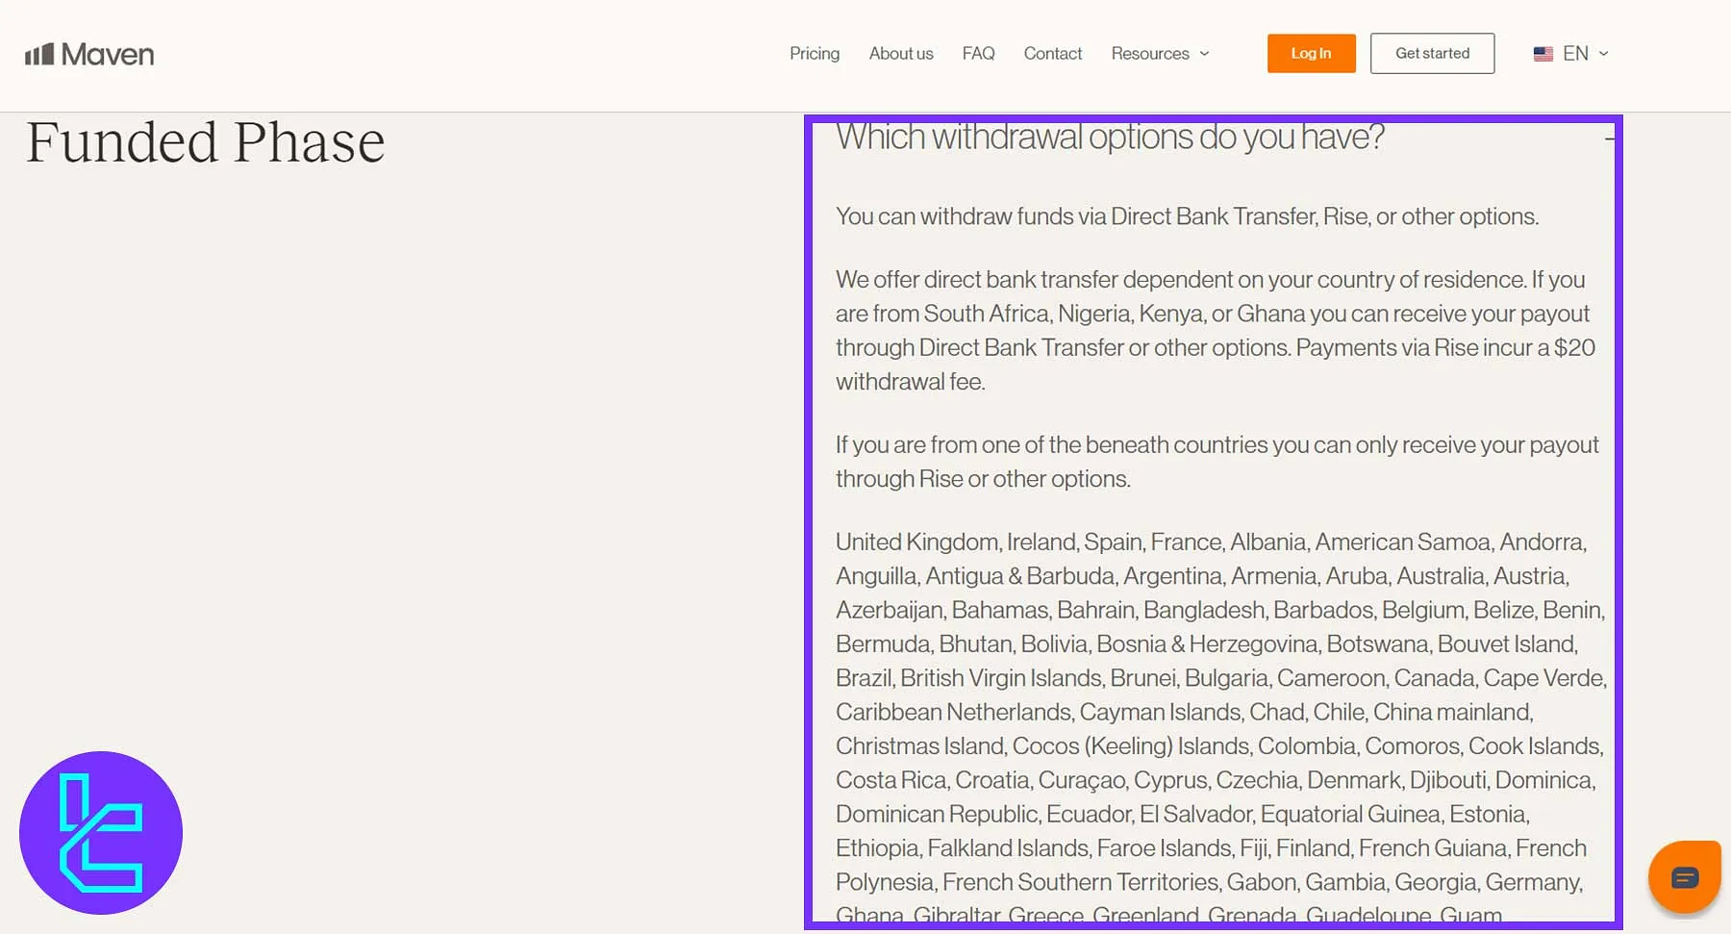Screen dimensions: 1731x934
Task: Open the Resources menu
Action: pyautogui.click(x=1149, y=54)
